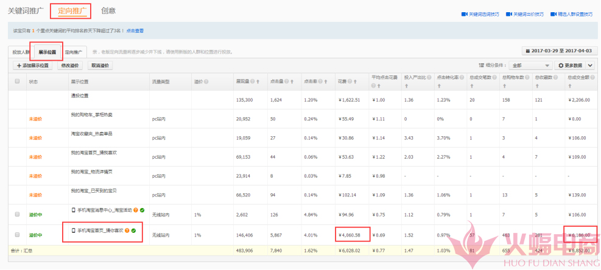This screenshot has height=270, width=601.
Task: Sort by 展现量 using its arrow
Action: pos(258,81)
